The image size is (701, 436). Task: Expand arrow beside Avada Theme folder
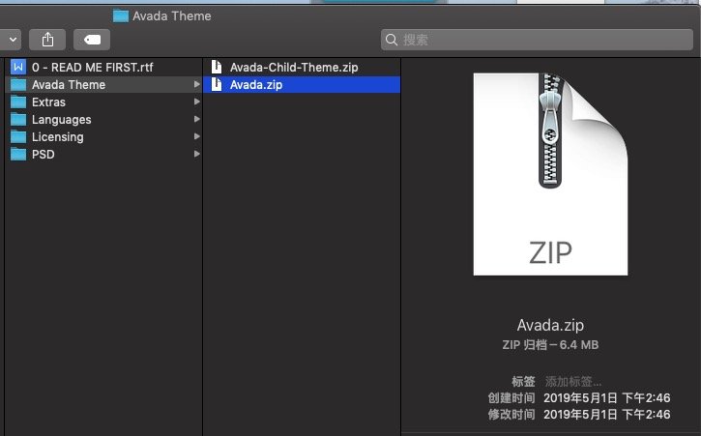[196, 84]
